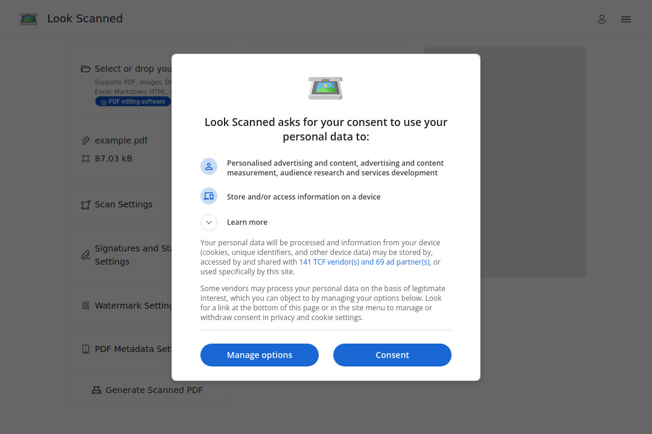Screen dimensions: 652x434
Task: Click the folder icon beside Select or drop
Action: [x=85, y=68]
